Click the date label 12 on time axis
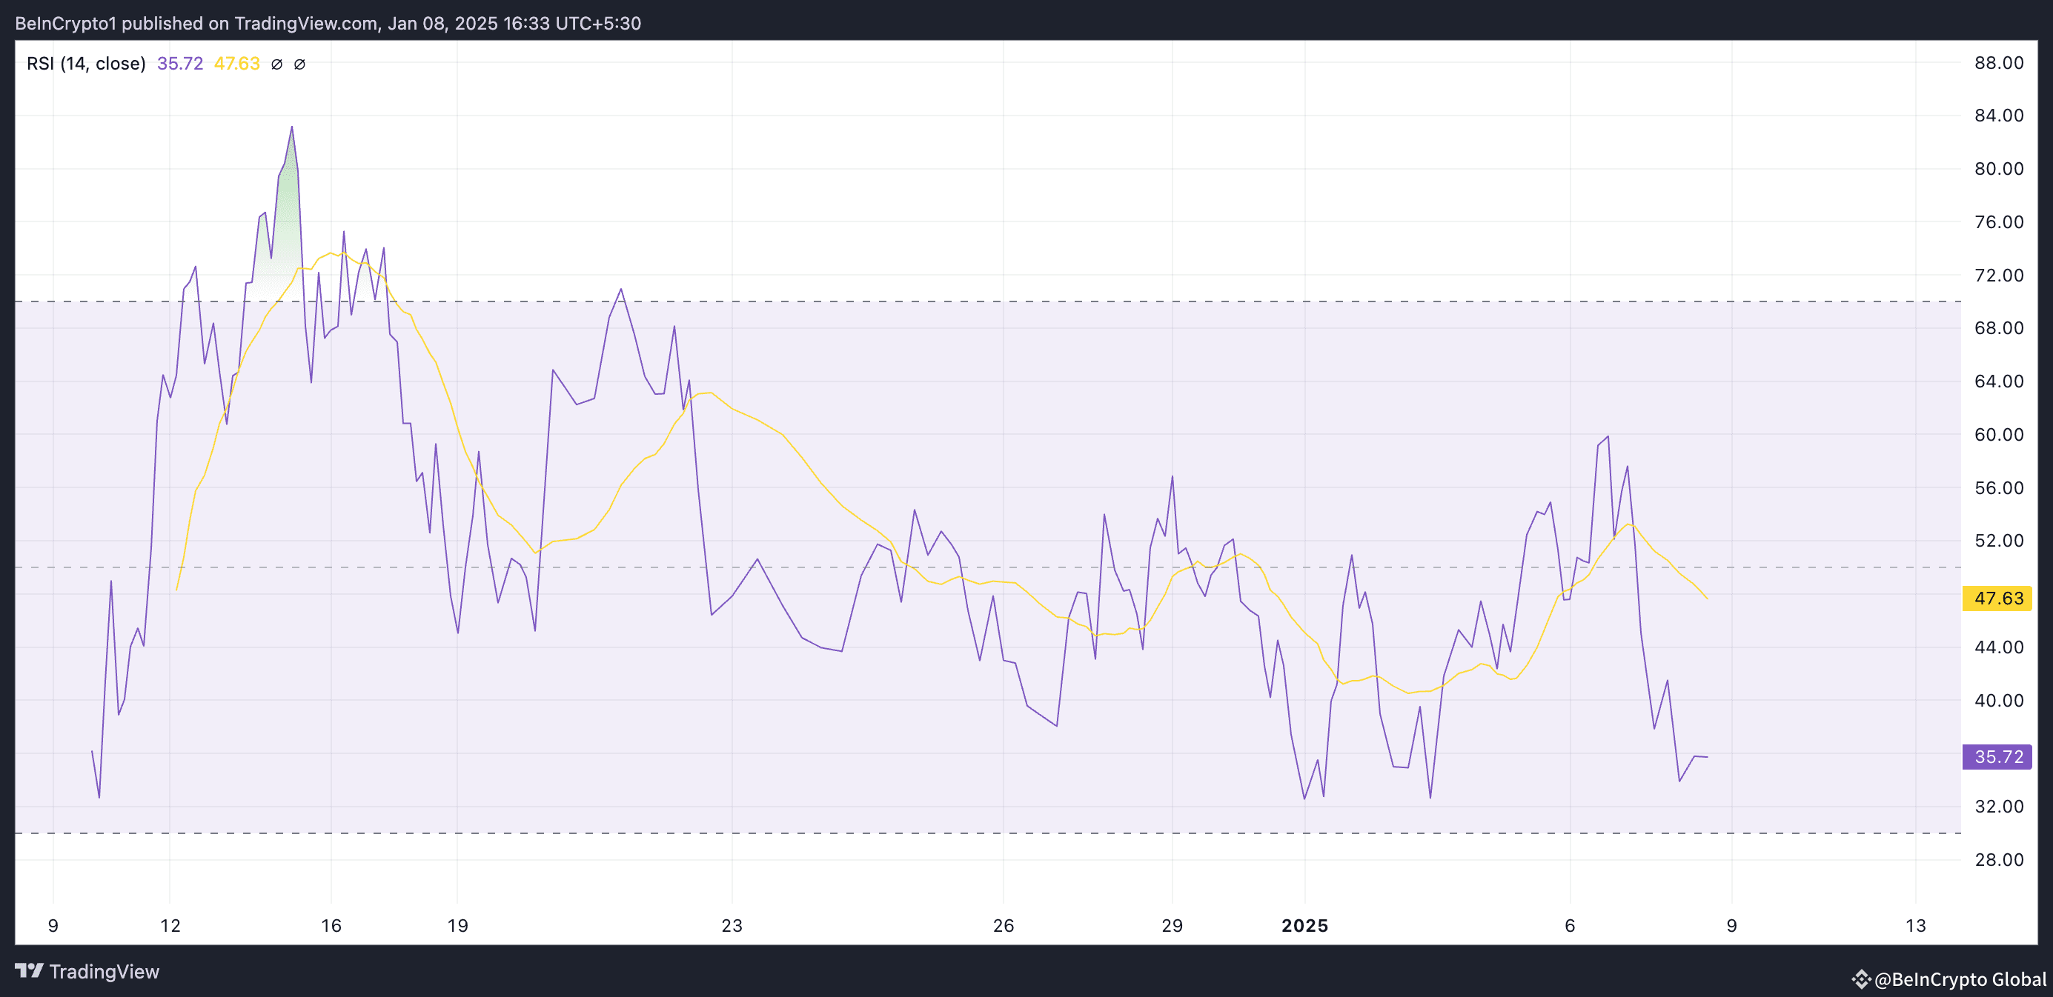The height and width of the screenshot is (997, 2053). tap(170, 925)
